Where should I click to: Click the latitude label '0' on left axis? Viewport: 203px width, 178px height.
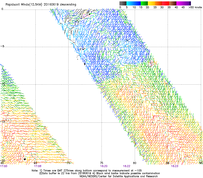(x=2, y=9)
